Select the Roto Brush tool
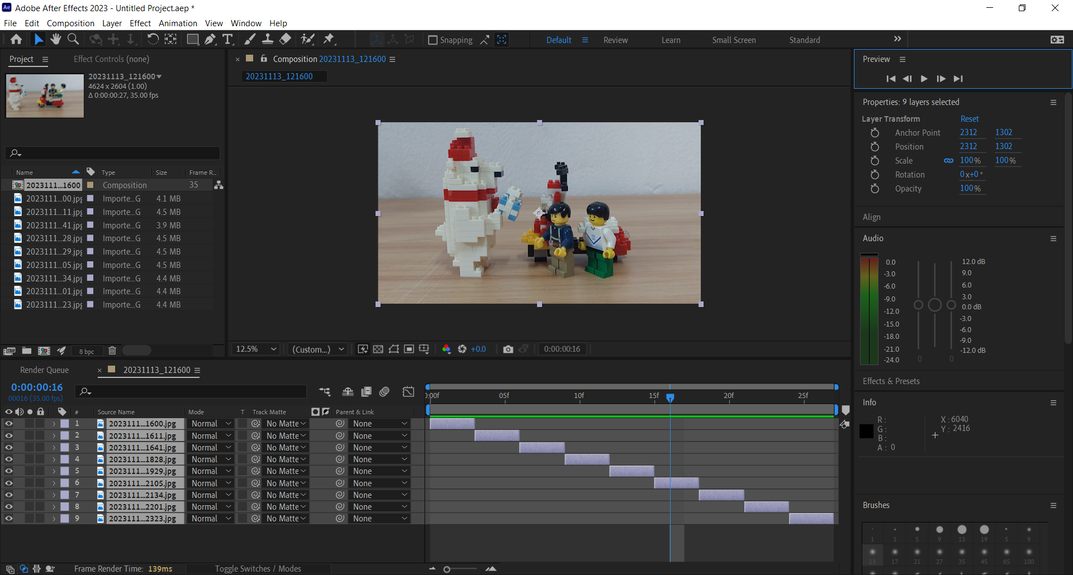The height and width of the screenshot is (575, 1073). [x=307, y=39]
